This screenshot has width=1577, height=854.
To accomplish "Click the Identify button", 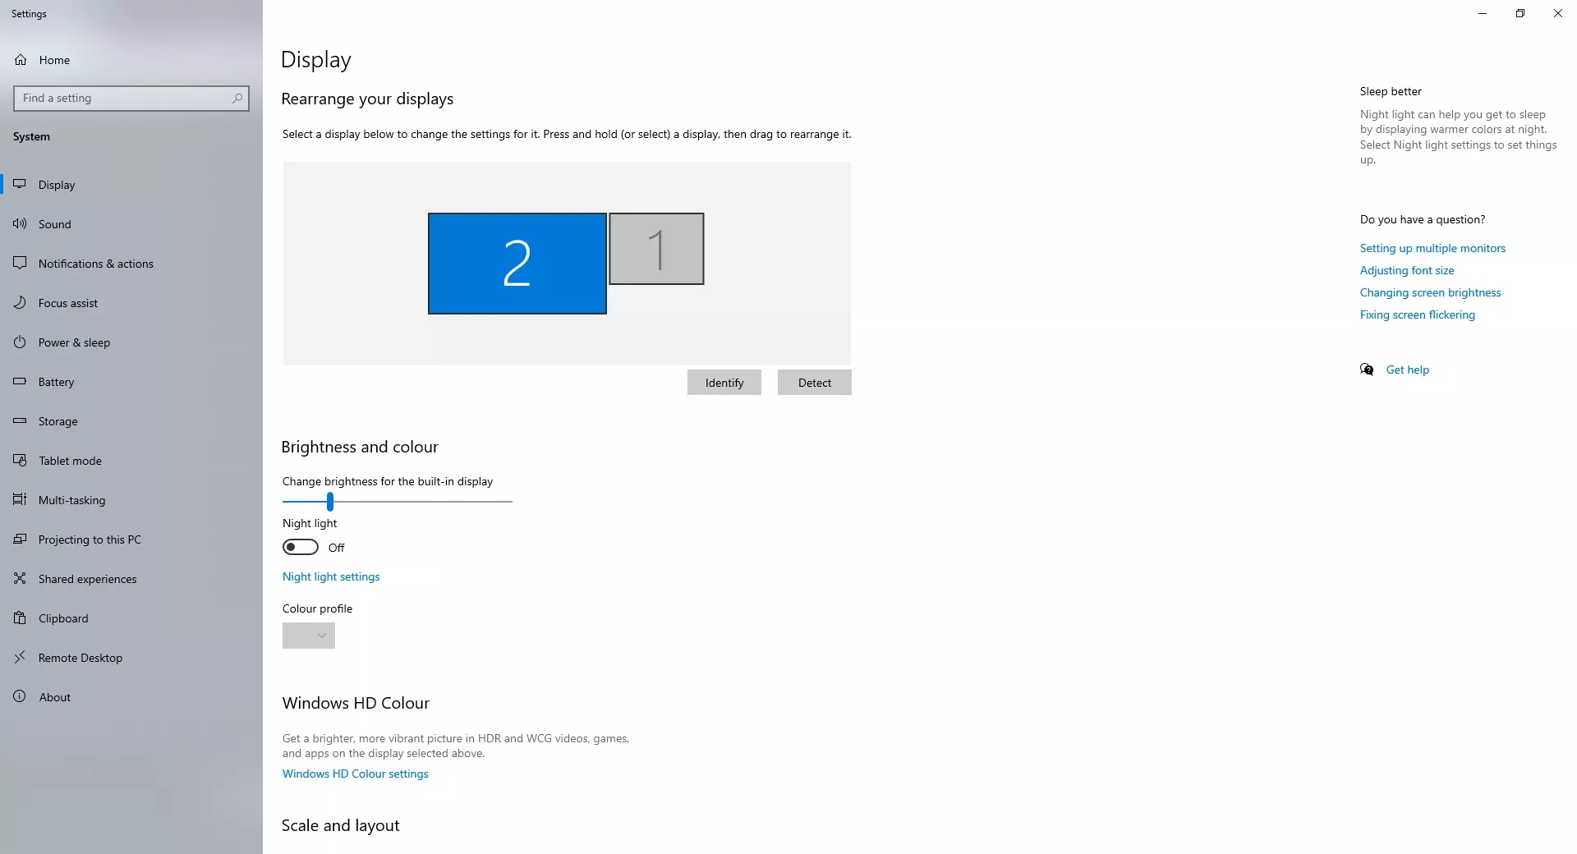I will (724, 383).
